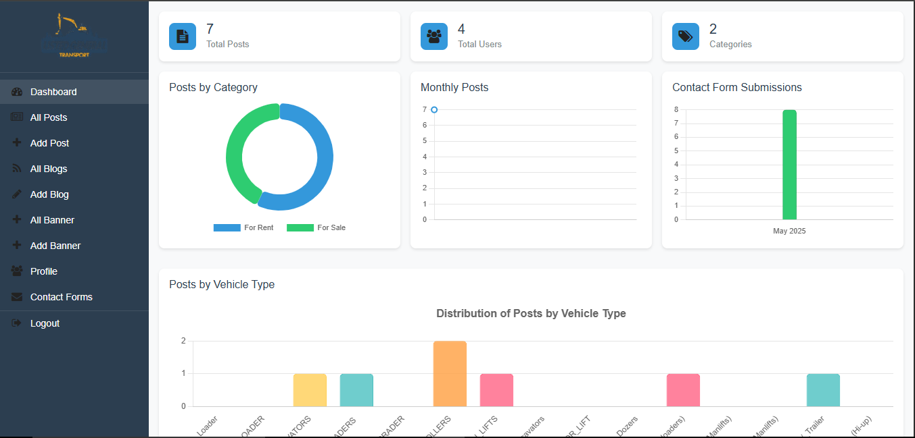Click the tags icon on Categories card
The height and width of the screenshot is (438, 915).
[x=686, y=36]
